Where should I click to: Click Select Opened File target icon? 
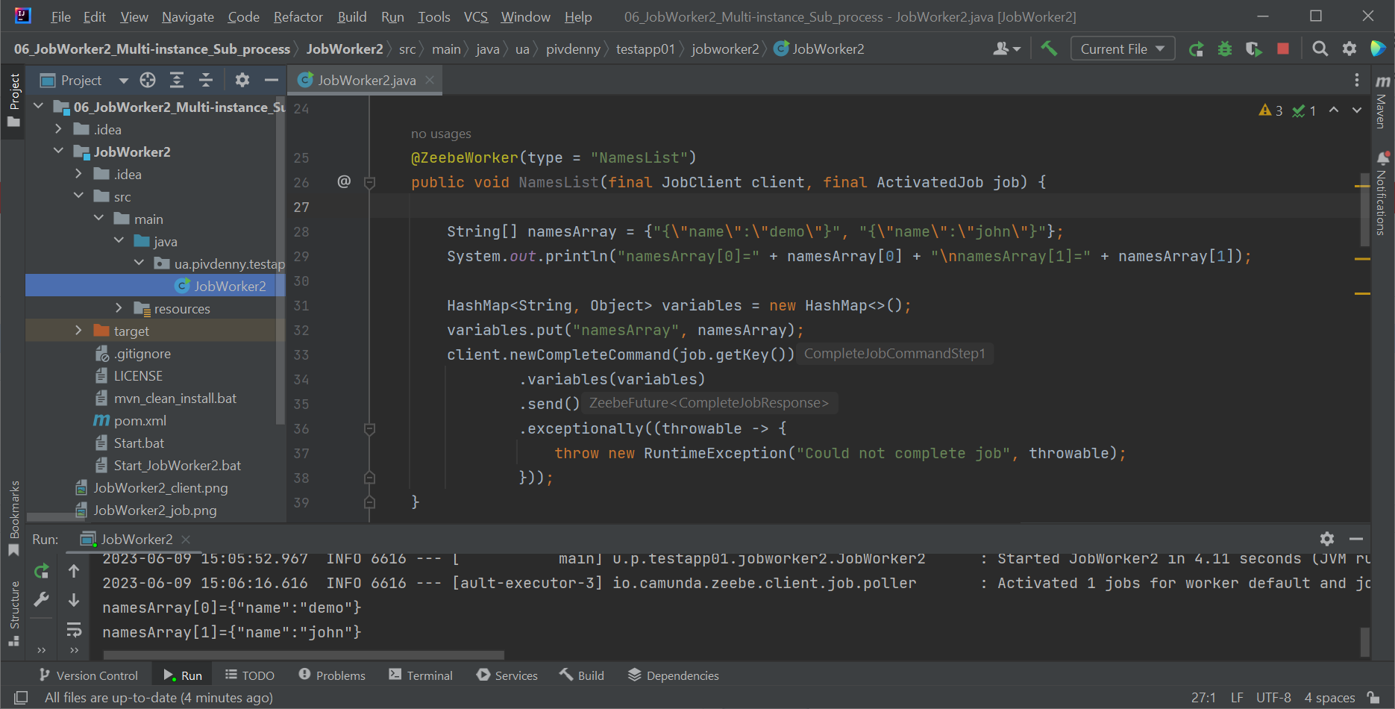[148, 80]
